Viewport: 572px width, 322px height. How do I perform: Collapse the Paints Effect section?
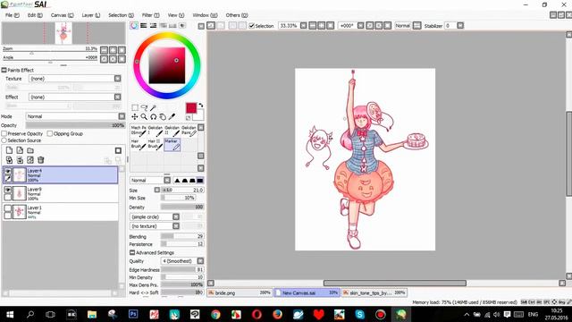click(4, 70)
